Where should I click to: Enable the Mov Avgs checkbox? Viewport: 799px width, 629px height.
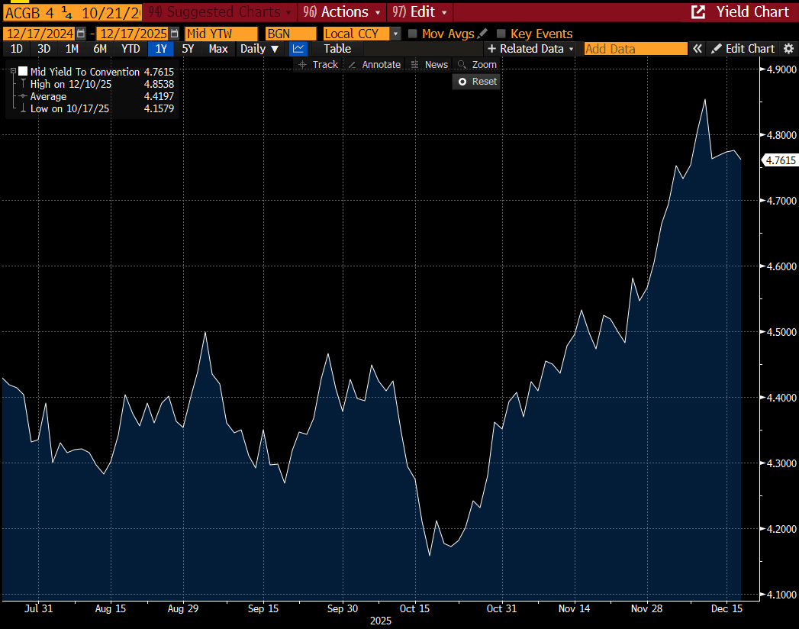click(413, 34)
